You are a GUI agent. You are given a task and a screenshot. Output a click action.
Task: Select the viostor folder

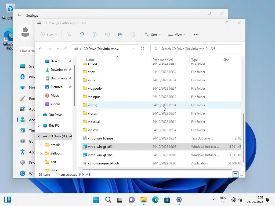tap(161, 130)
